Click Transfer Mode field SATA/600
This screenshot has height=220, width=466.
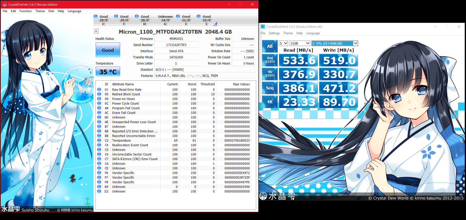pyautogui.click(x=176, y=57)
